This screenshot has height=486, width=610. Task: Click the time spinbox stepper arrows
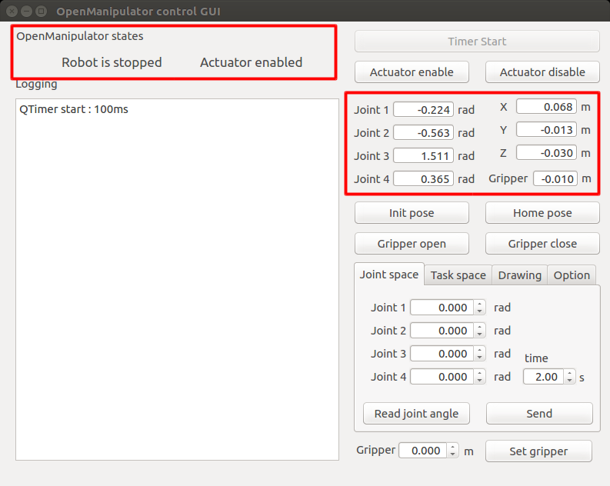point(569,377)
